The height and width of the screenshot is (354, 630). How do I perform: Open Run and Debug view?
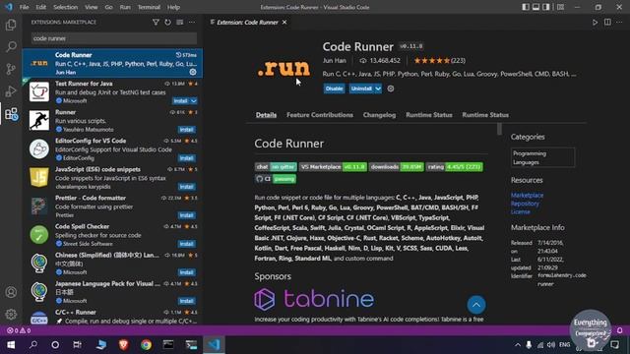11,91
